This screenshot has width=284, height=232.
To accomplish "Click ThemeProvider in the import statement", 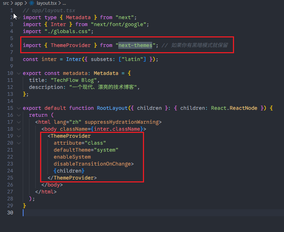I will click(71, 45).
